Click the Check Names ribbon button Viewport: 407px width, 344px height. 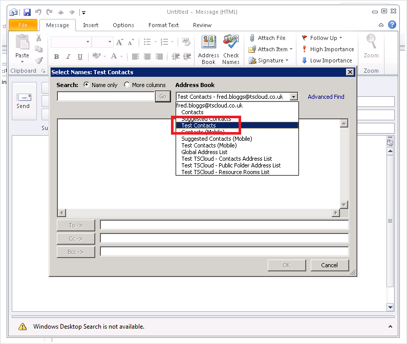(231, 49)
